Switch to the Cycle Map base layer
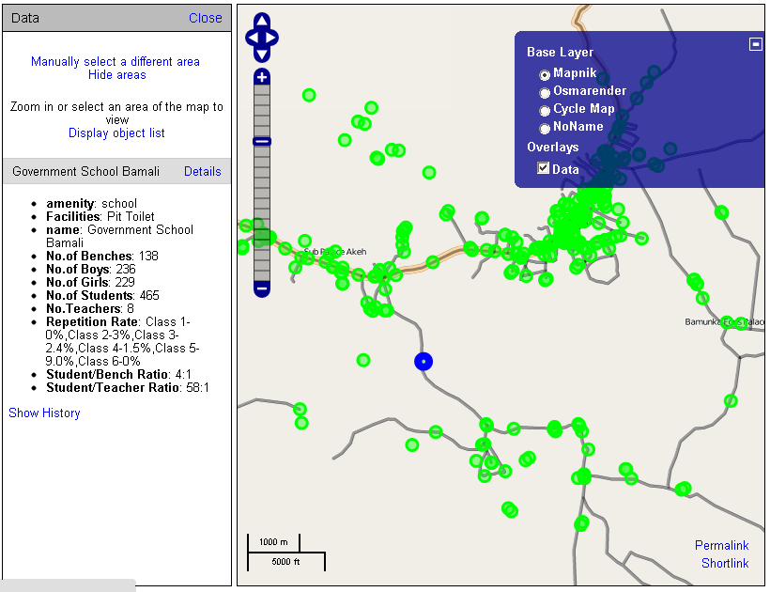This screenshot has height=592, width=770. pyautogui.click(x=545, y=110)
